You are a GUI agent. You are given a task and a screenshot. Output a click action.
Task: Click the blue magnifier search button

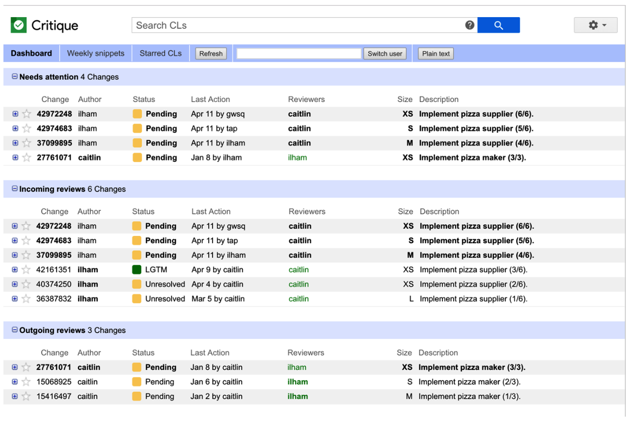click(498, 25)
